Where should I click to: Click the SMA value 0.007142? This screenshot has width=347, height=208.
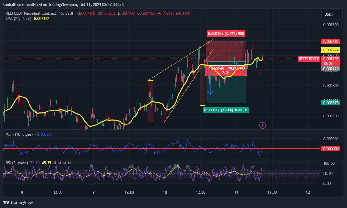42,19
